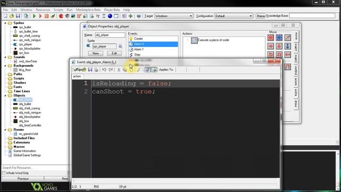Image resolution: width=341 pixels, height=192 pixels.
Task: Open the Help menu
Action: pos(127,10)
